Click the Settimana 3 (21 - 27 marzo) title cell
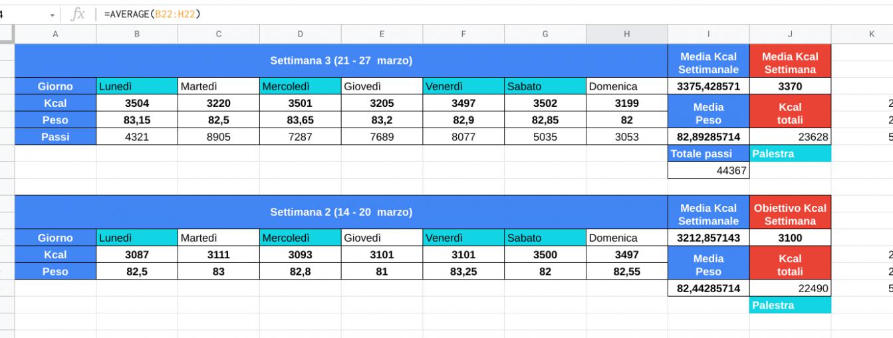 coord(340,60)
